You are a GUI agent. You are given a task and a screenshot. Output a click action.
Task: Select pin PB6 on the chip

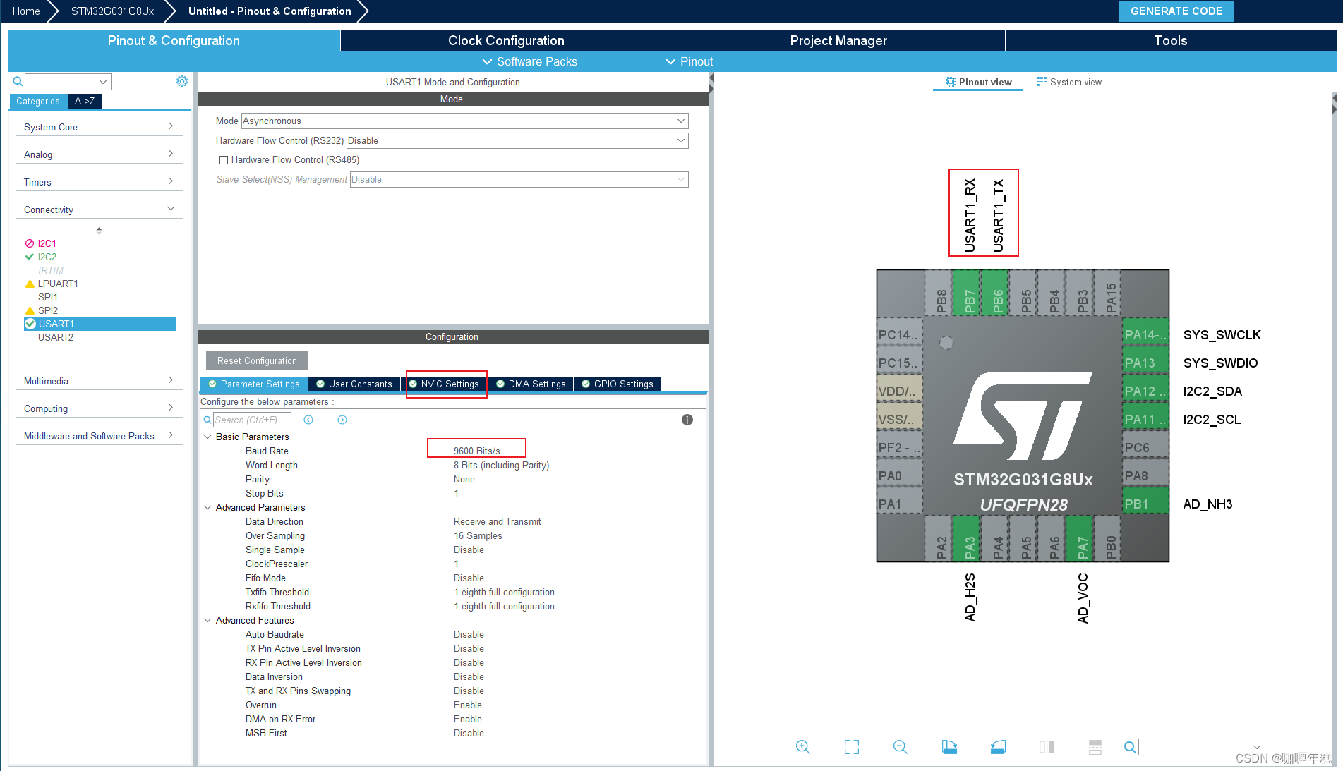(x=994, y=293)
